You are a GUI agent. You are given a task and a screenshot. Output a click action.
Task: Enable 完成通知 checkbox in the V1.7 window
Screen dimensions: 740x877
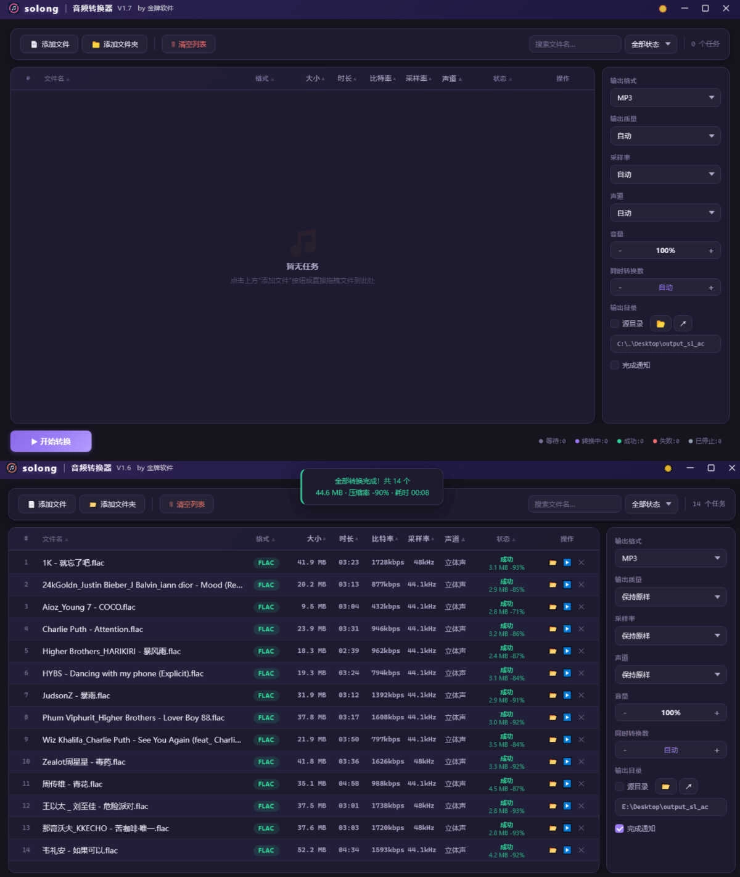pos(615,365)
